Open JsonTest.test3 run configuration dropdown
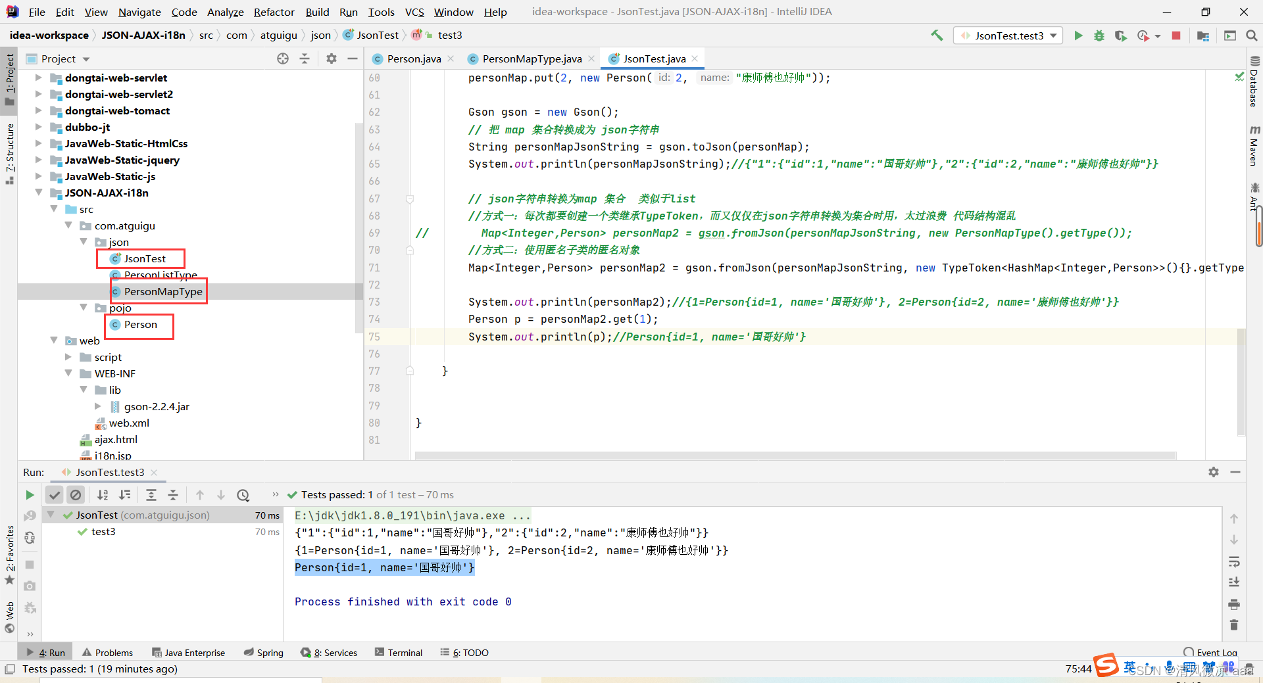The width and height of the screenshot is (1263, 683). (x=1008, y=35)
